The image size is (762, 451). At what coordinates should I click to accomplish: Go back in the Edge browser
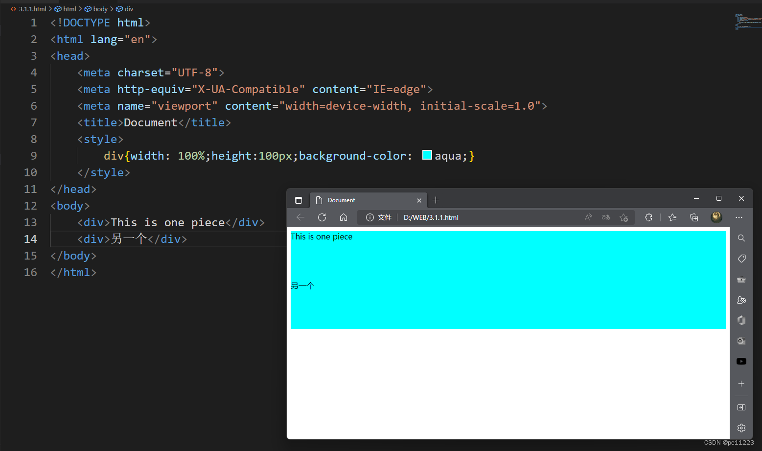(300, 217)
